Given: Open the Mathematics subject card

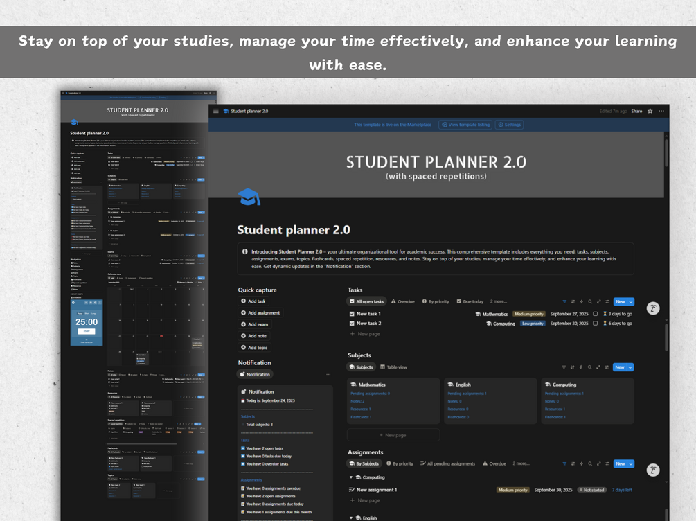Looking at the screenshot, I should tap(393, 400).
